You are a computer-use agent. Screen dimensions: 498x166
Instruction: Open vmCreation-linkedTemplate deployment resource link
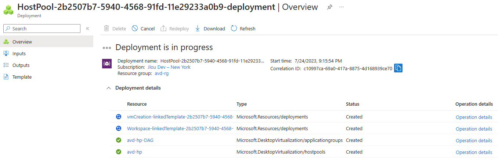point(180,117)
